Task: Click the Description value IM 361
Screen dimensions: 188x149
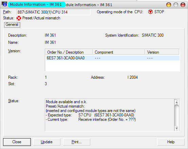Action: (x=50, y=35)
